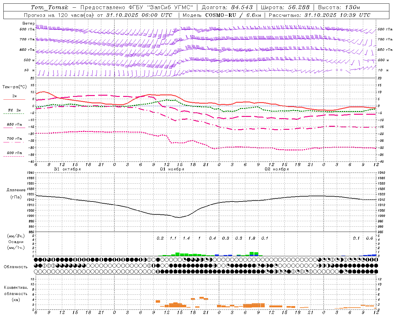394x315 pixels.
Task: Click the 10 м wind level label on left axis
Action: click(30, 70)
